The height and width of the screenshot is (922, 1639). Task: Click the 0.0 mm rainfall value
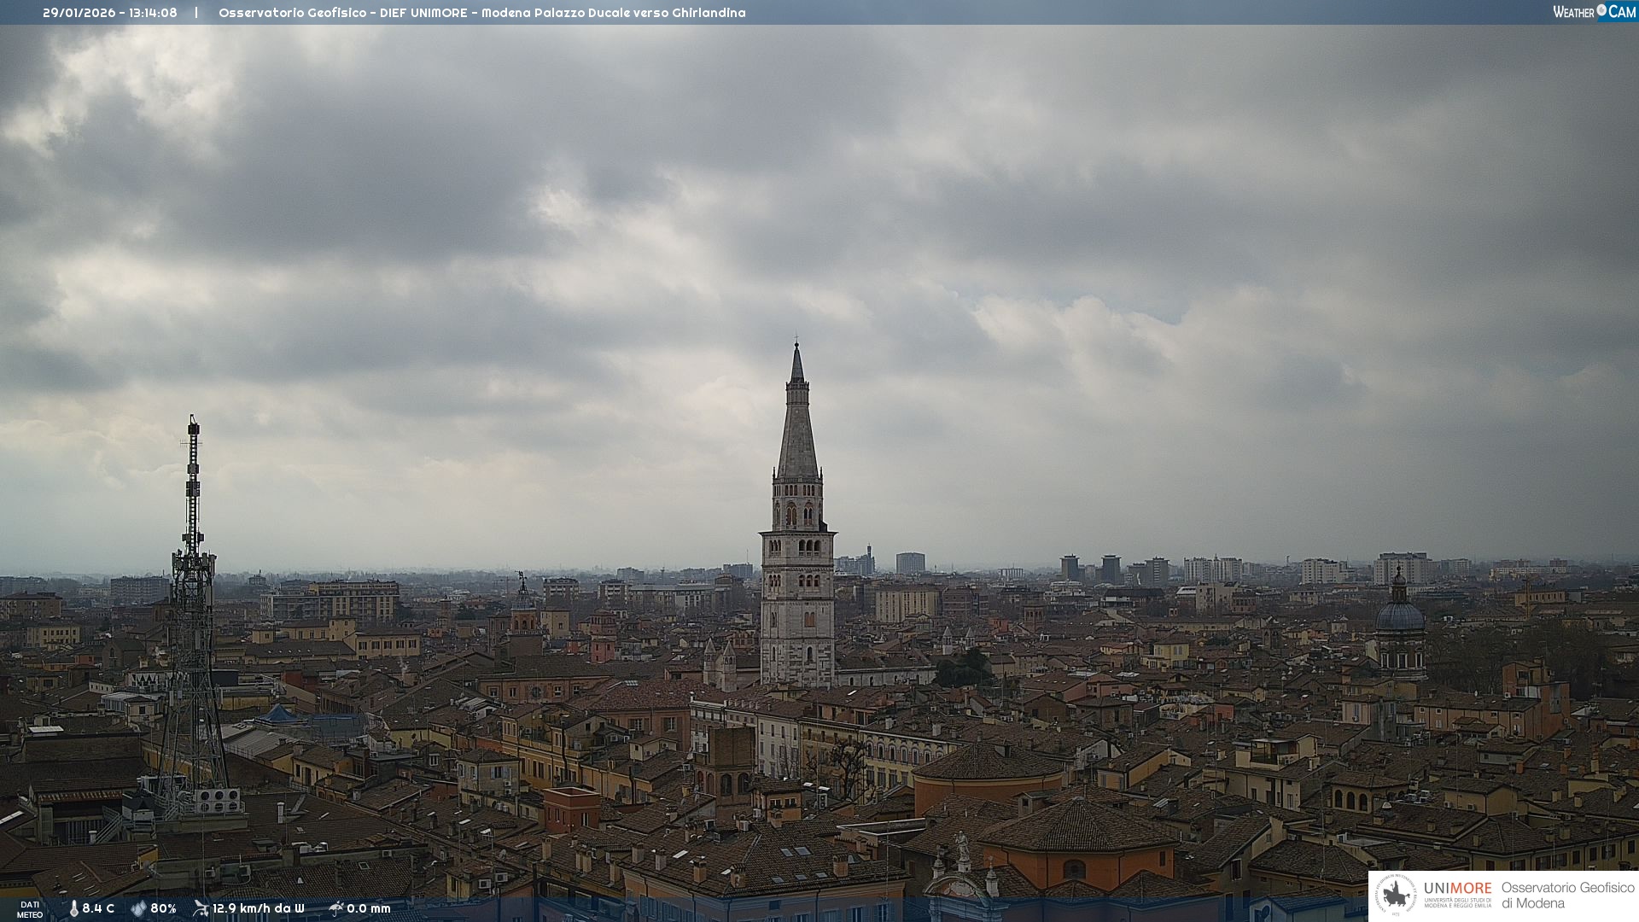point(369,909)
